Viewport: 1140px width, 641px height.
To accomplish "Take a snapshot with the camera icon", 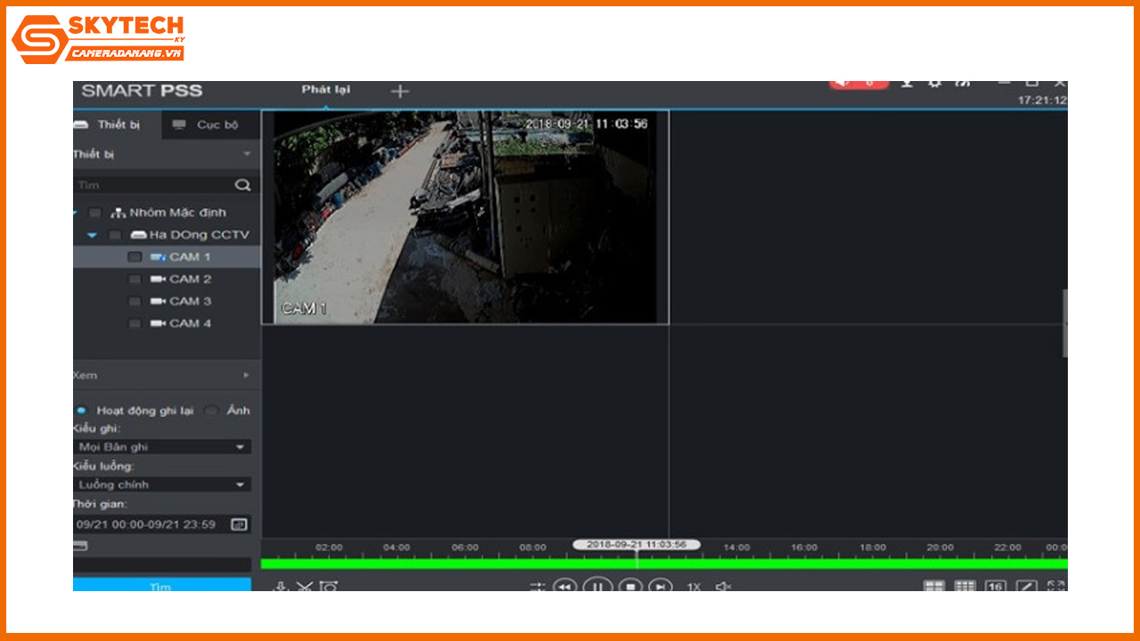I will 330,586.
